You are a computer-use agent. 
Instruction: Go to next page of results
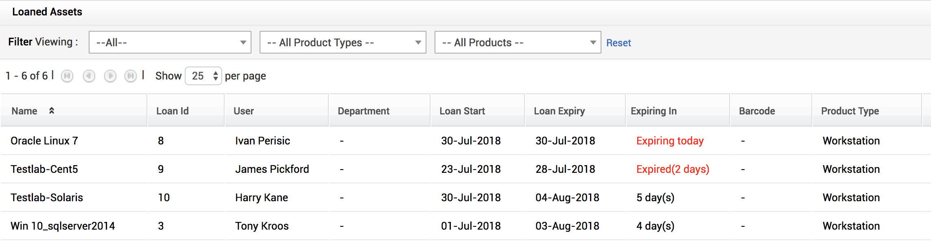pos(110,76)
